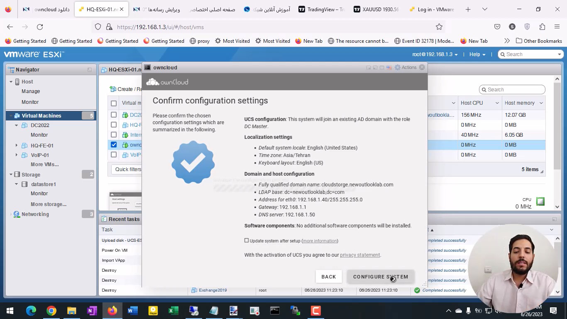
Task: Collapse the Virtual Machines navigator node
Action: [x=11, y=116]
